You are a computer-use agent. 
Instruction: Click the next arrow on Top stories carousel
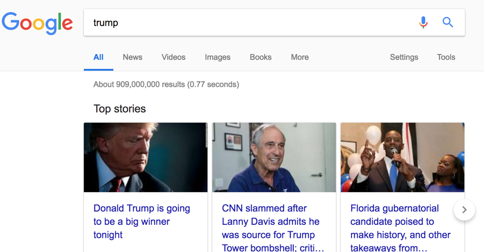[x=464, y=210]
